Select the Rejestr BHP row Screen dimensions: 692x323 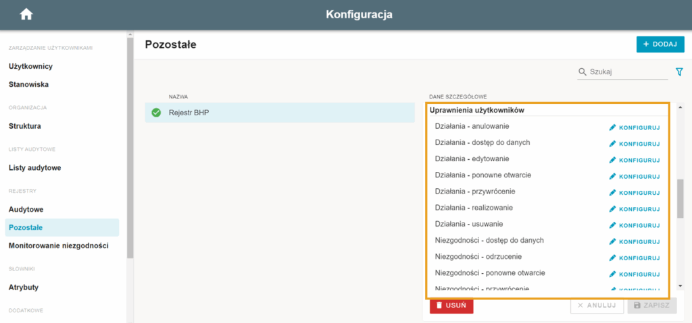pyautogui.click(x=280, y=113)
